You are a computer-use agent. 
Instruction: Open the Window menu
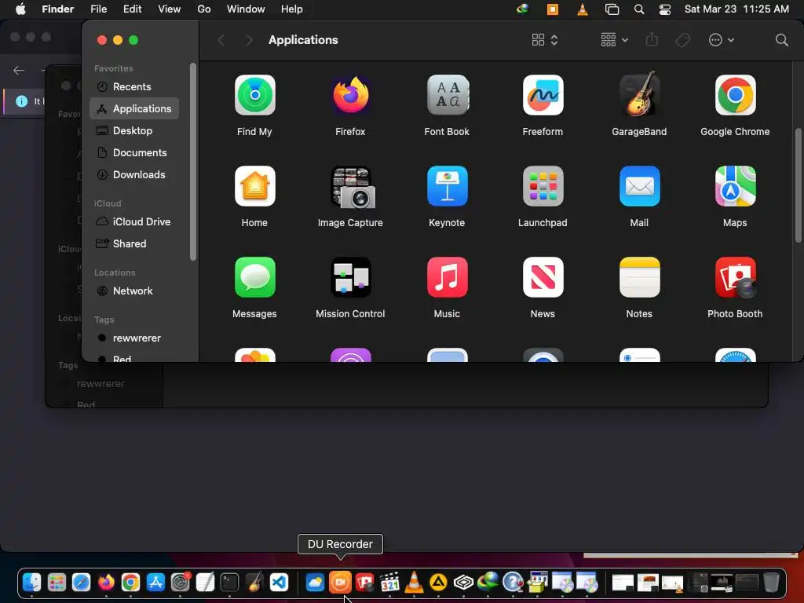[246, 9]
